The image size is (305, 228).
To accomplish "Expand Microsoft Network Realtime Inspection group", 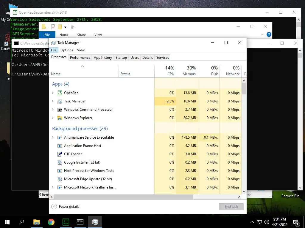I will click(52, 188).
